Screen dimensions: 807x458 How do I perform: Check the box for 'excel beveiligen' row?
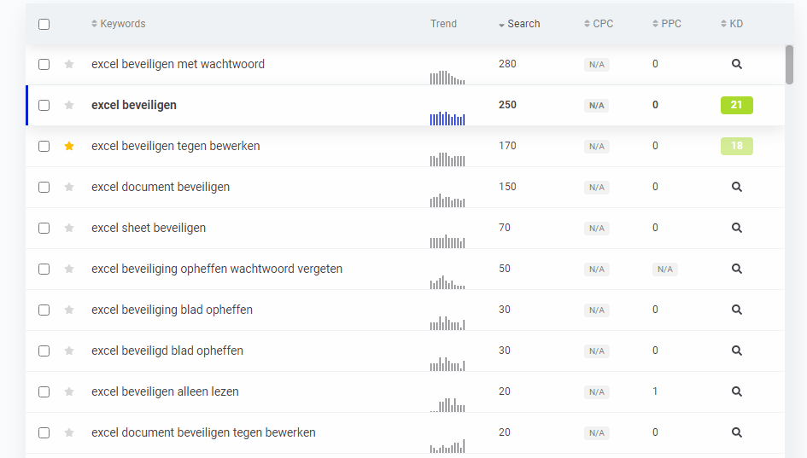pyautogui.click(x=44, y=105)
